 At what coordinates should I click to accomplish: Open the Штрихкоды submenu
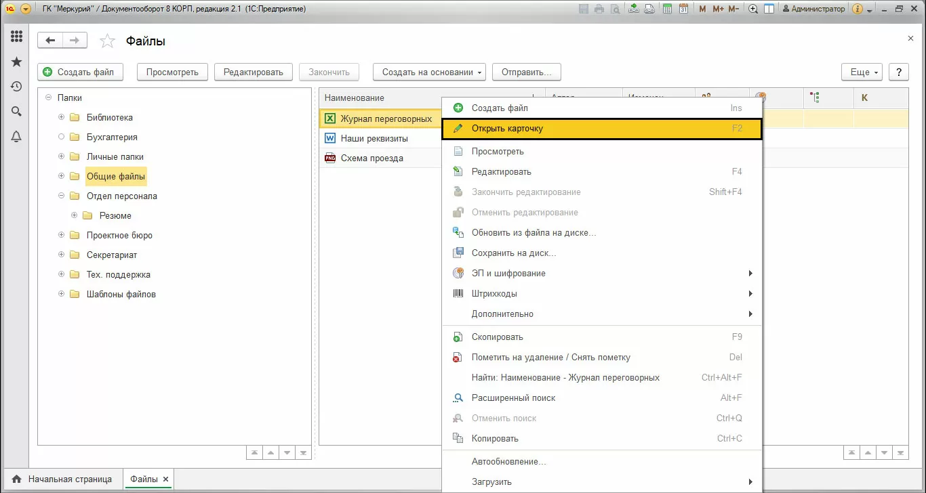pos(602,293)
